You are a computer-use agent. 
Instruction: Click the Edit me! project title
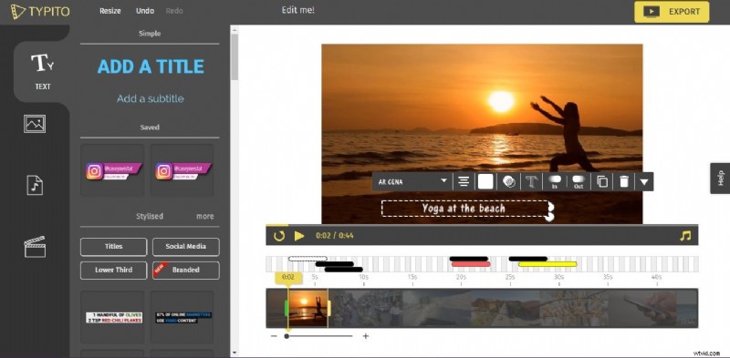[298, 10]
